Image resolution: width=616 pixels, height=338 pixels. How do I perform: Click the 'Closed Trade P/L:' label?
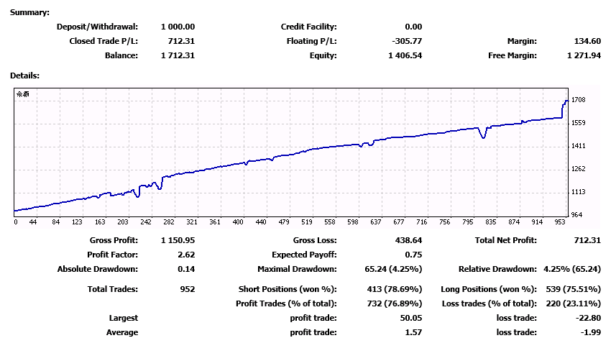coord(104,41)
